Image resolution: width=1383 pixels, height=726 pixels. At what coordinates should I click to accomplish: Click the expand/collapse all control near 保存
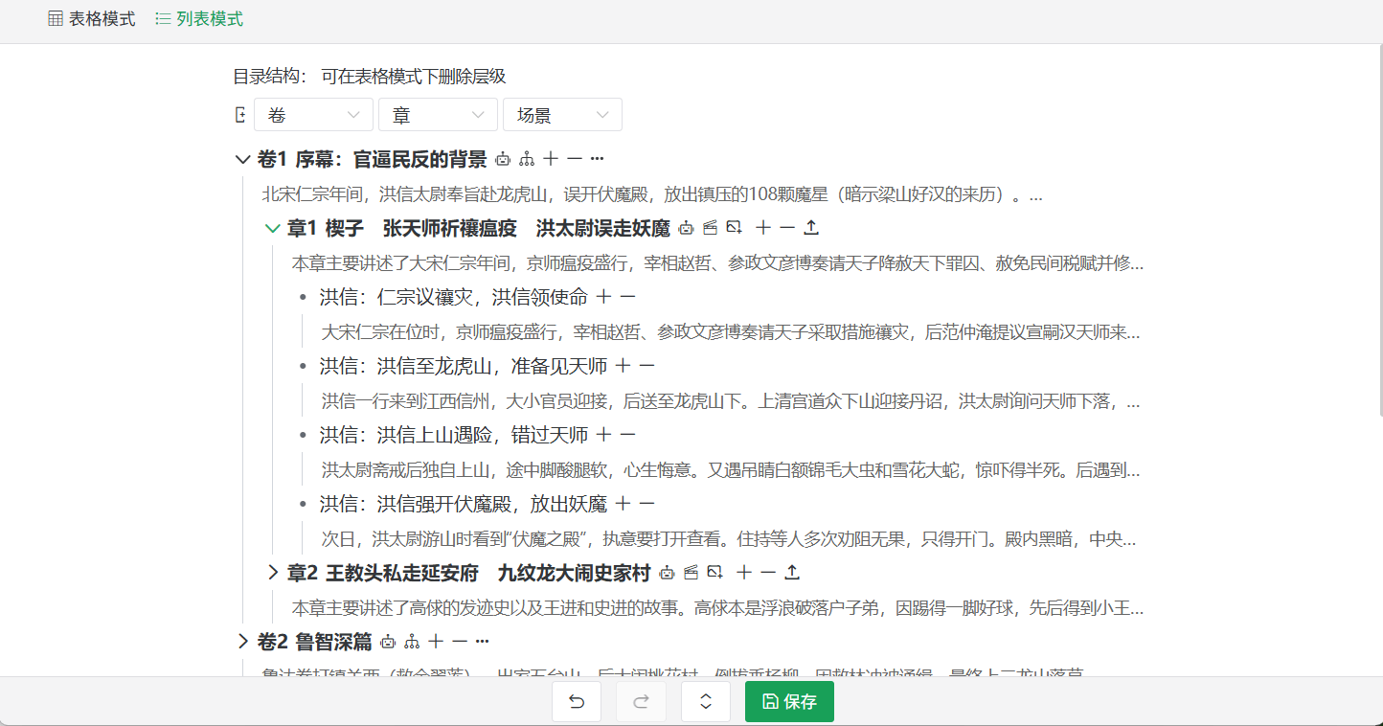705,701
